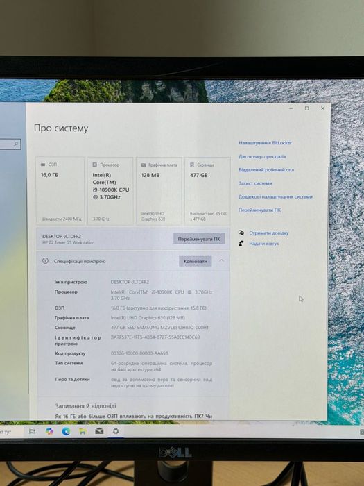Open Додаткові налаштування системи link
The height and width of the screenshot is (486, 364).
275,196
